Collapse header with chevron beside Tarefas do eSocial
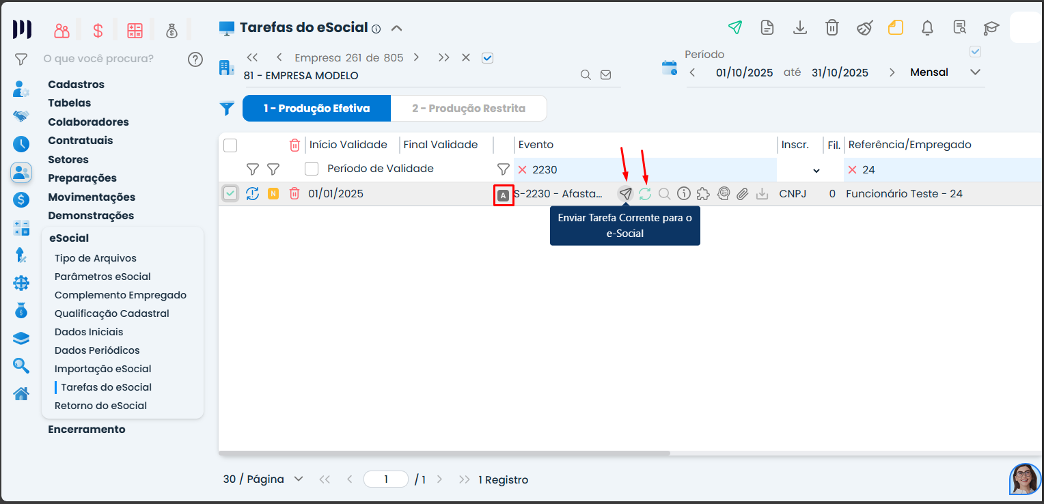 point(396,29)
